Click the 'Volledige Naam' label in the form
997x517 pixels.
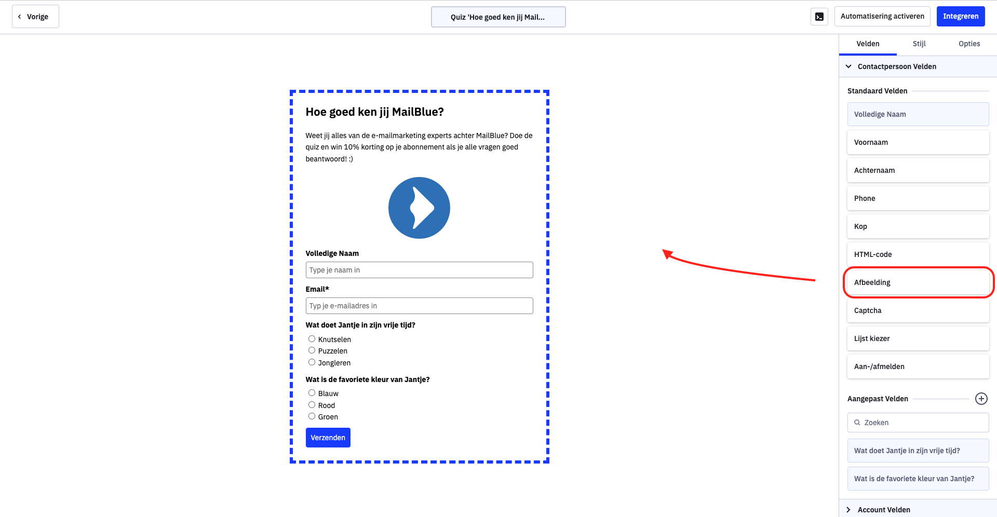332,253
